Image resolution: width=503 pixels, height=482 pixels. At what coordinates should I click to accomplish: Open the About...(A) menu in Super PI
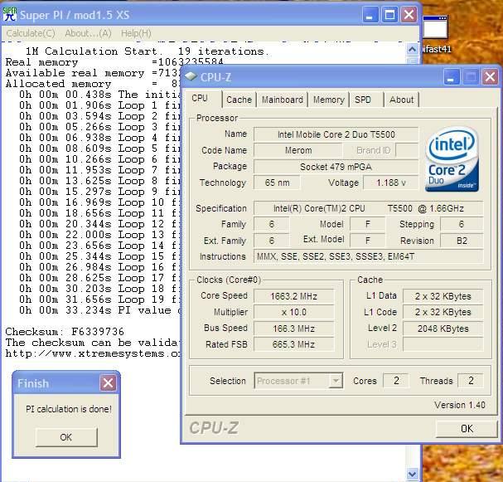pyautogui.click(x=88, y=33)
